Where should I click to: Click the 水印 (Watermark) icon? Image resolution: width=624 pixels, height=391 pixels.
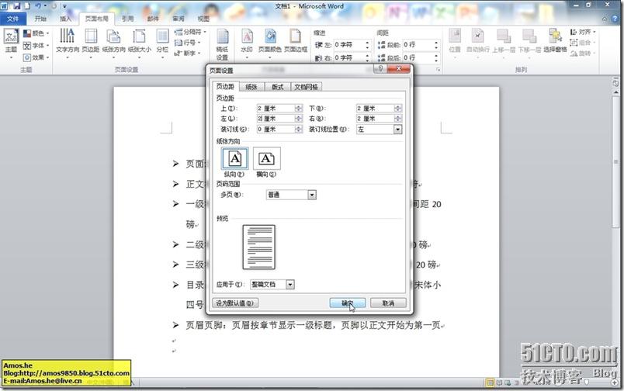[247, 41]
